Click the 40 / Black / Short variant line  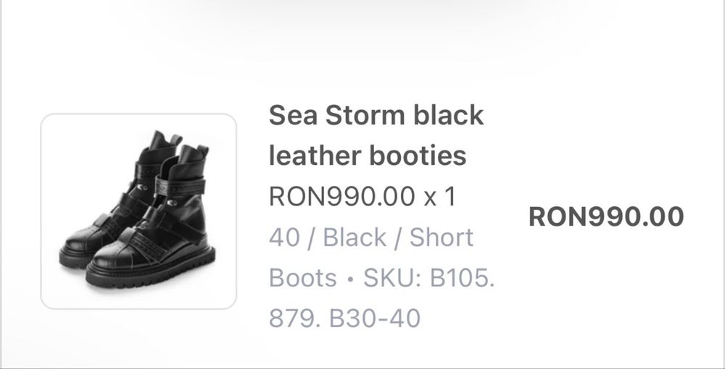[370, 237]
